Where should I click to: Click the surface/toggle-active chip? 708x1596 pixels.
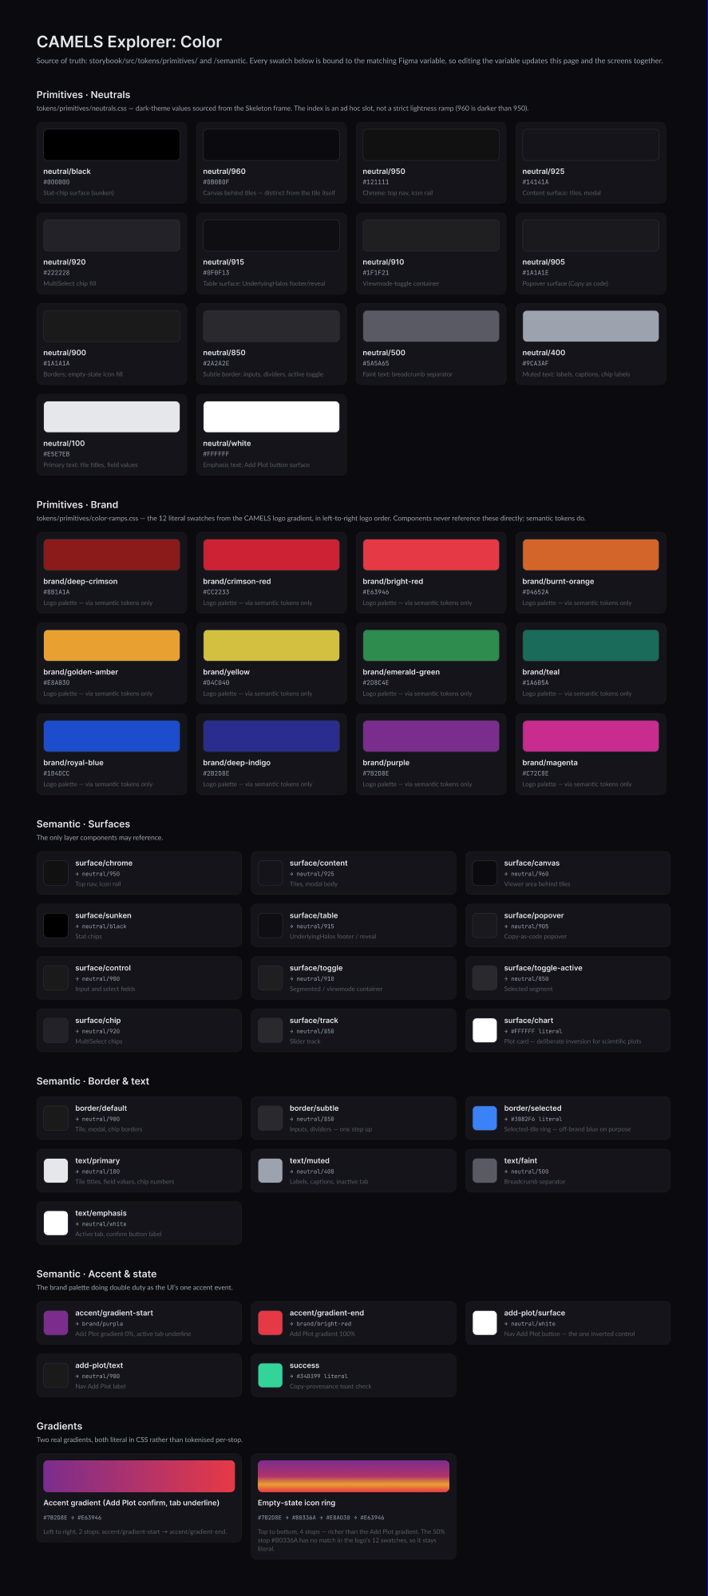pyautogui.click(x=485, y=978)
